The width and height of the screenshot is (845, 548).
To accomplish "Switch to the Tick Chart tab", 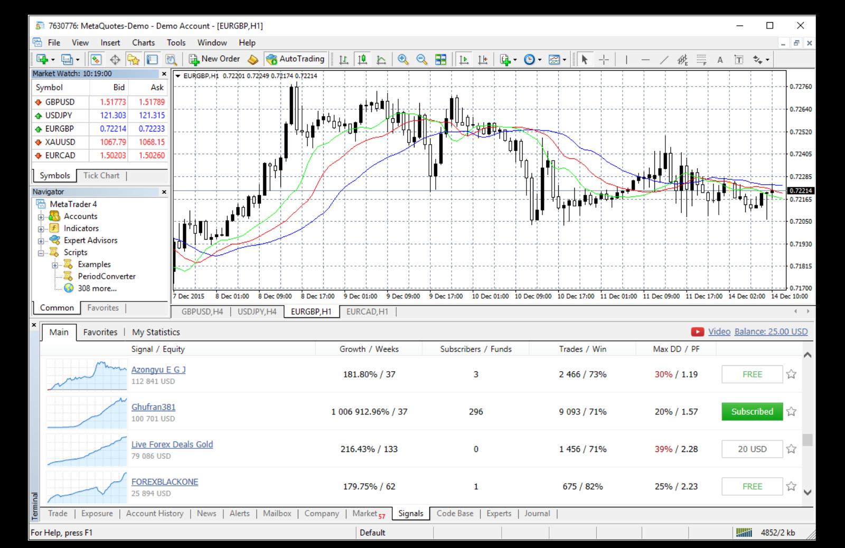I will click(x=101, y=175).
